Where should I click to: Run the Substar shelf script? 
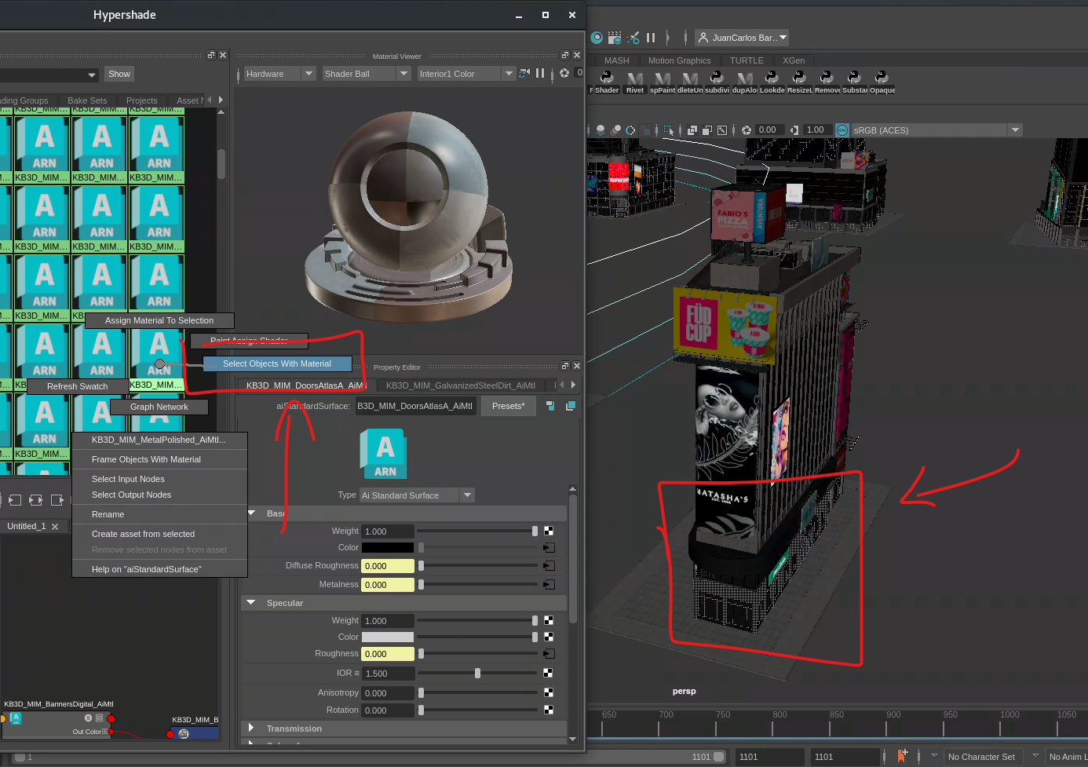tap(855, 82)
